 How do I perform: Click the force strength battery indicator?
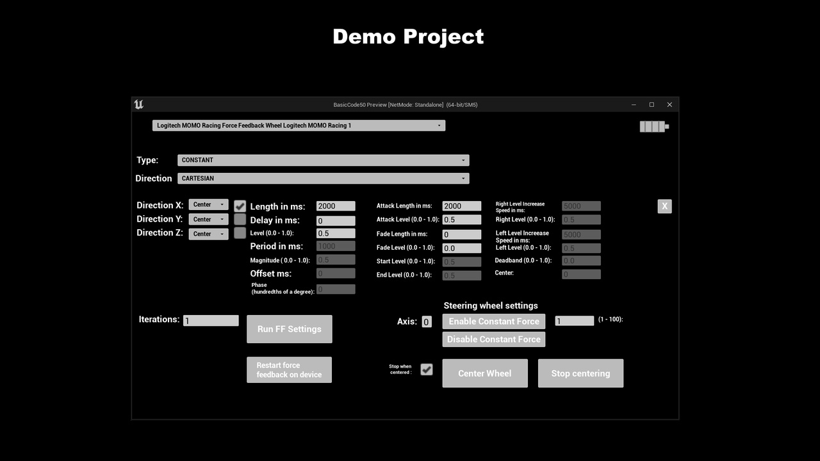(653, 126)
